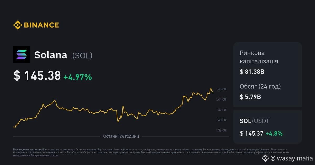Open the SOL/USDT trading pair
315x165 pixels.
254,121
